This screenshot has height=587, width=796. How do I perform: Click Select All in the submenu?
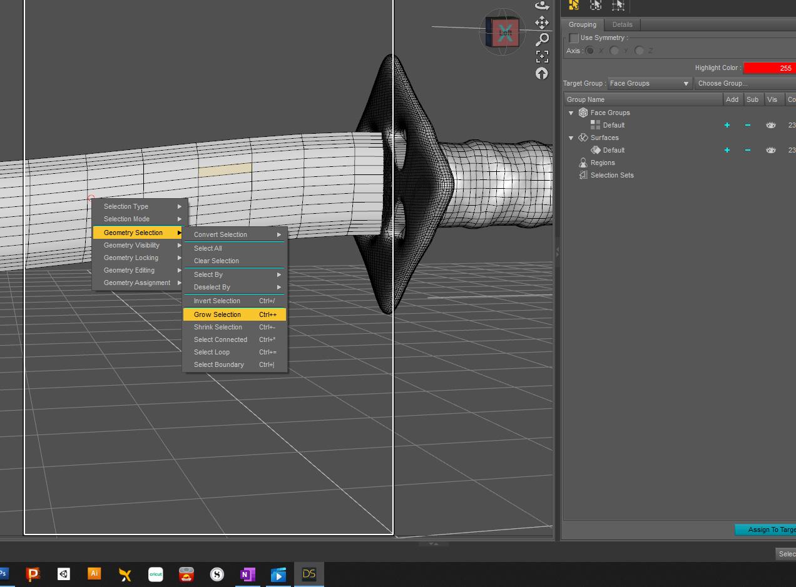click(235, 248)
